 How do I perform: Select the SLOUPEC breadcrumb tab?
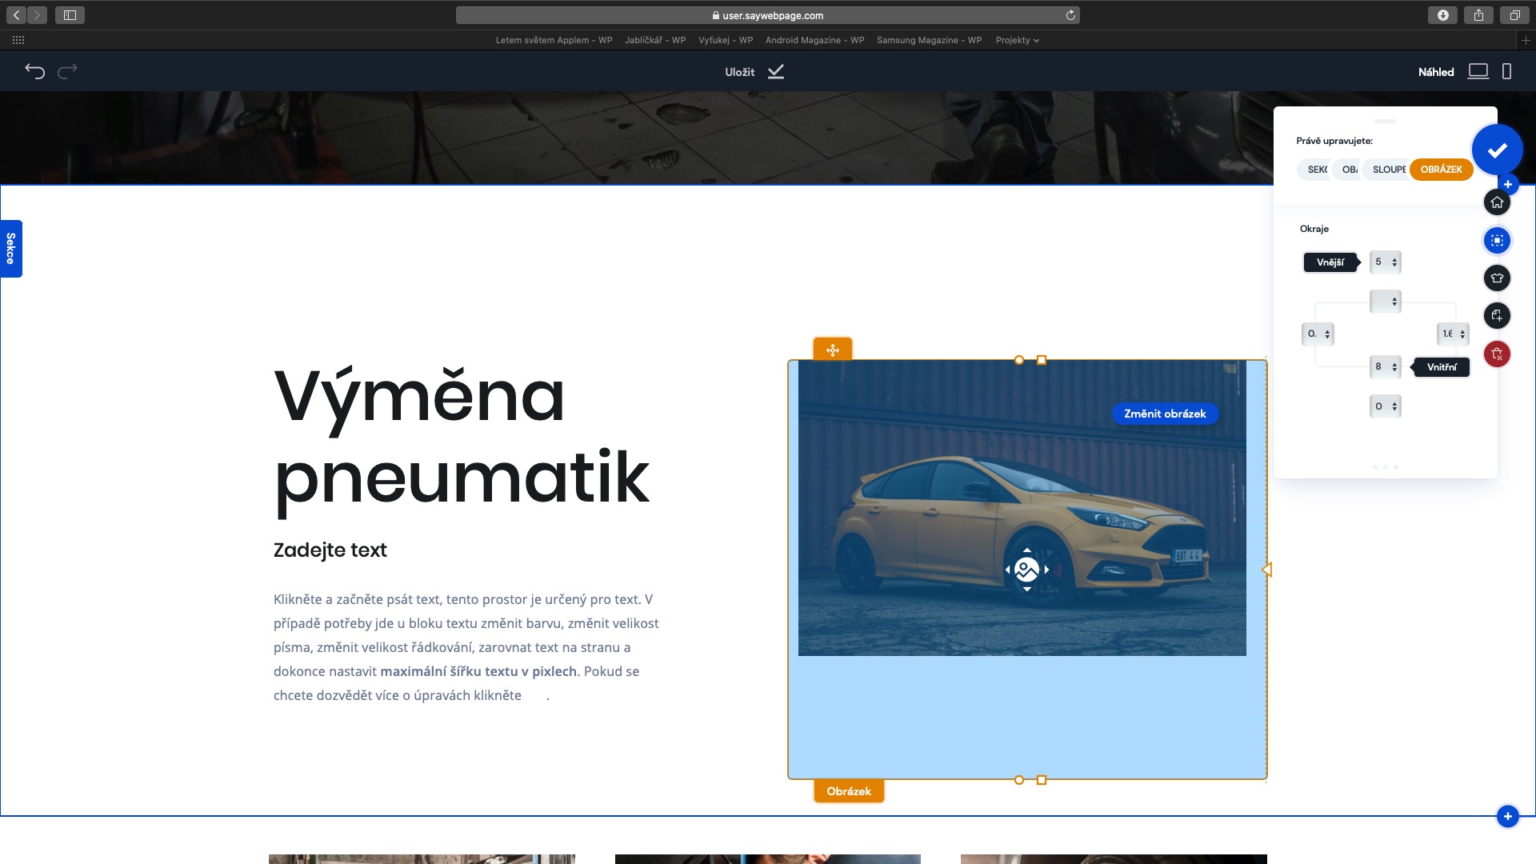[x=1389, y=170]
